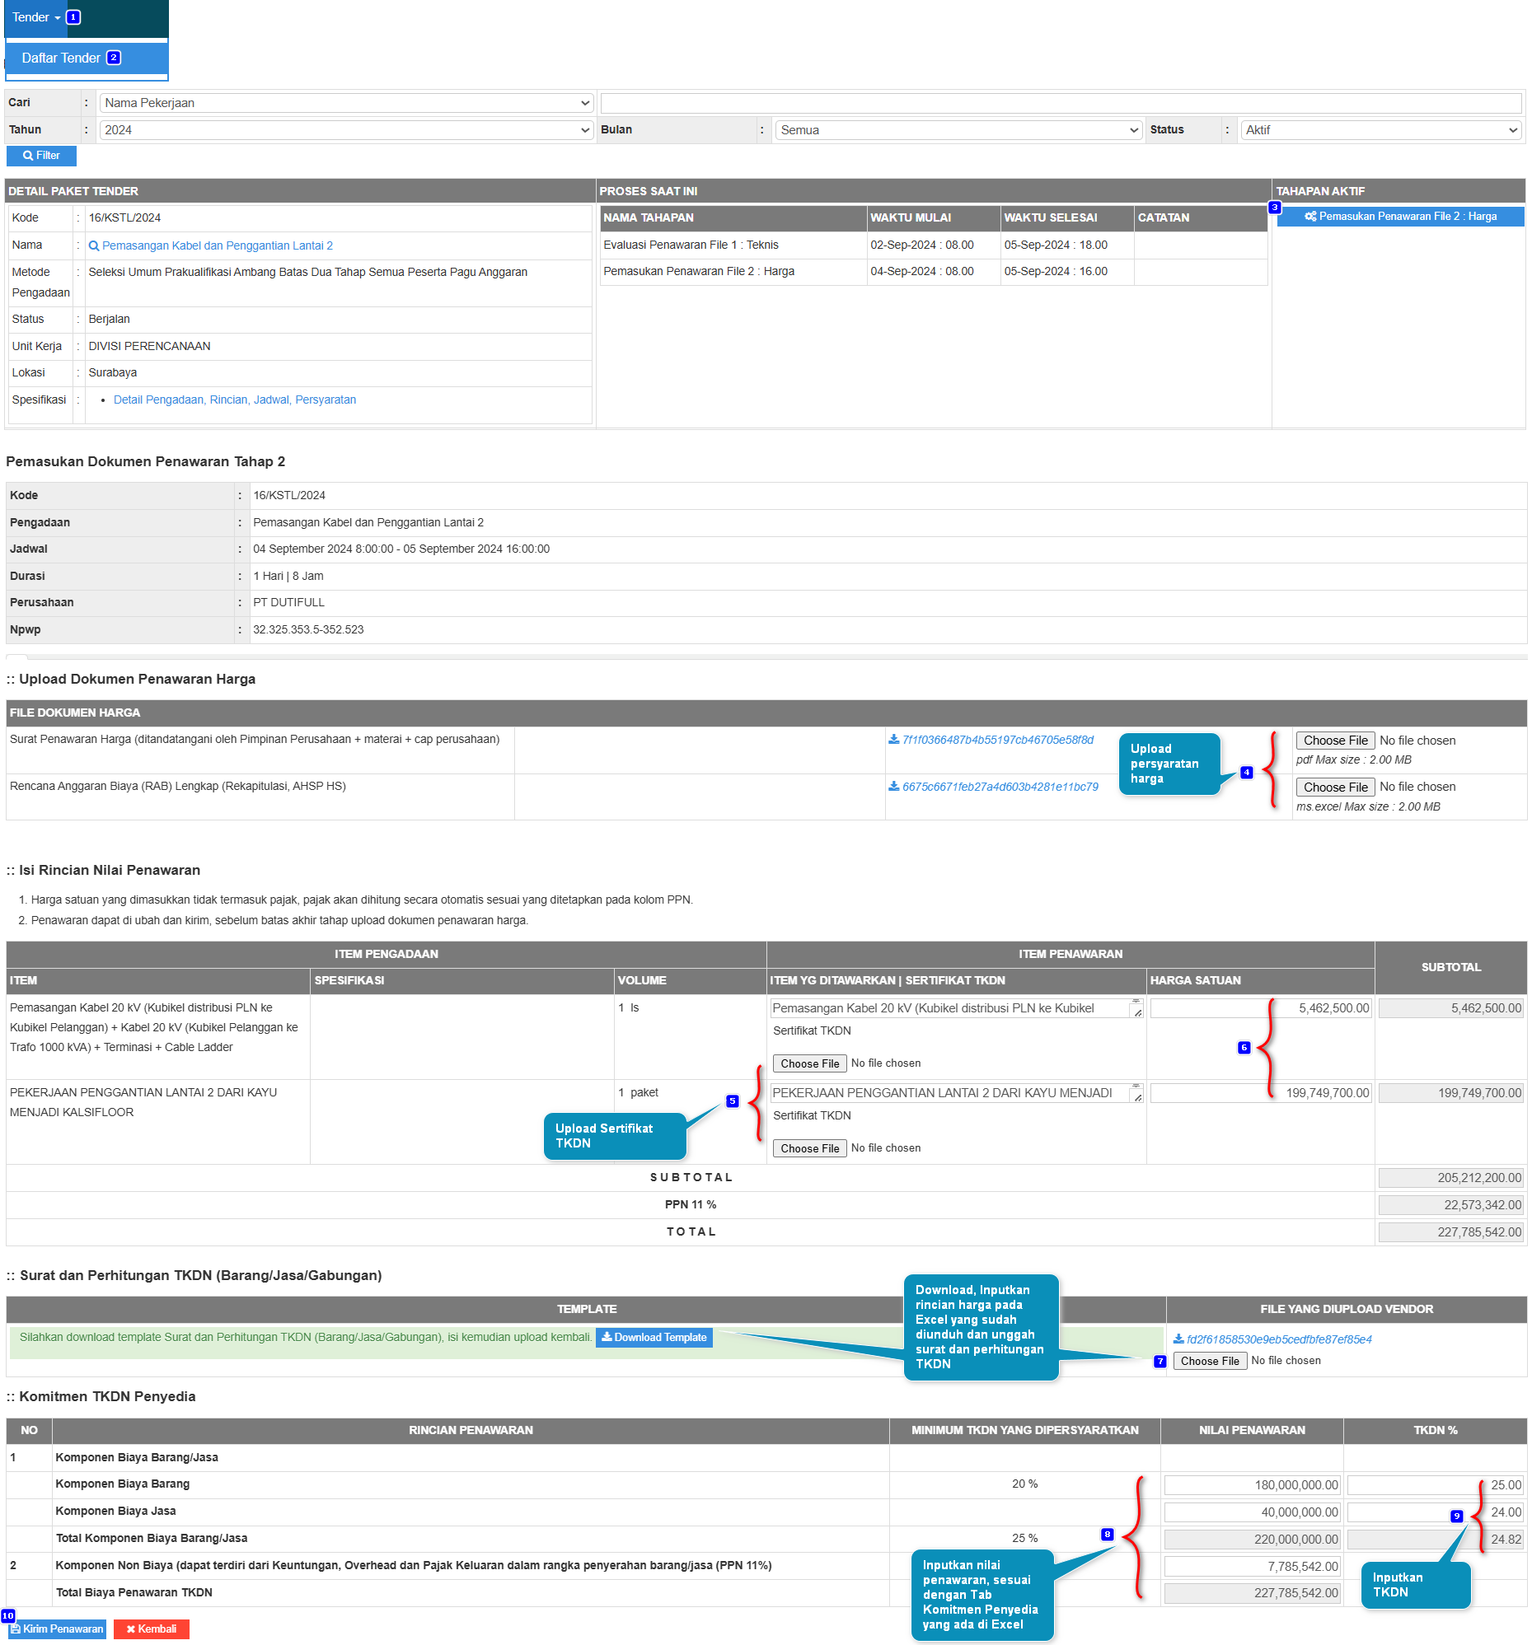
Task: Click the Kembali button
Action: point(152,1629)
